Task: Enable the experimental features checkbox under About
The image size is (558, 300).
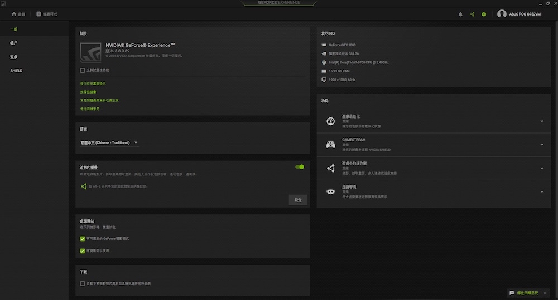Action: click(83, 71)
